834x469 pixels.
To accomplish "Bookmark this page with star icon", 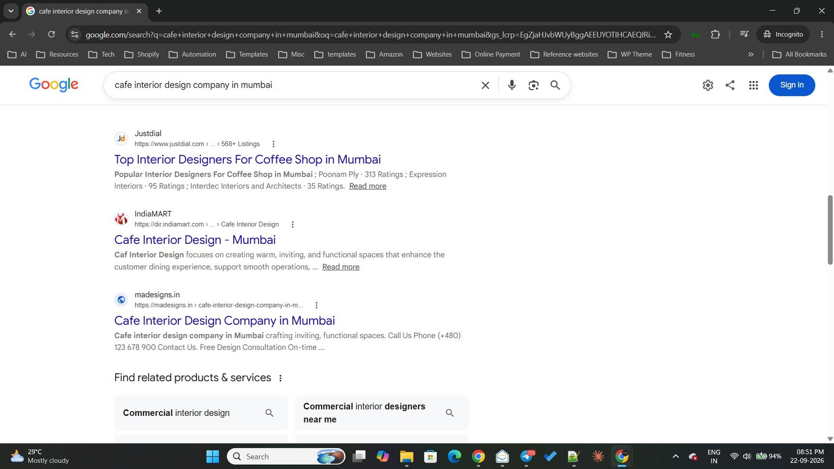I will coord(668,34).
